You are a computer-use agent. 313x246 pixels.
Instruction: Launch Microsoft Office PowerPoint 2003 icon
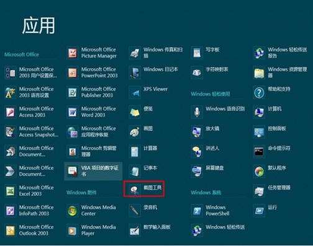click(73, 72)
